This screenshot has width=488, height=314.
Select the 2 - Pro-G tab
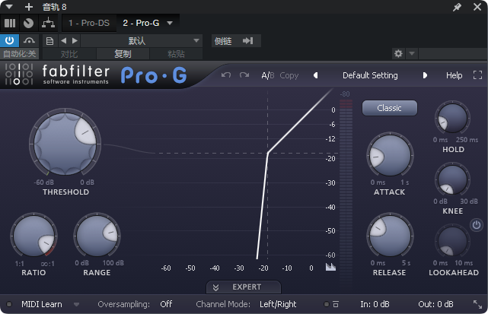coord(141,23)
